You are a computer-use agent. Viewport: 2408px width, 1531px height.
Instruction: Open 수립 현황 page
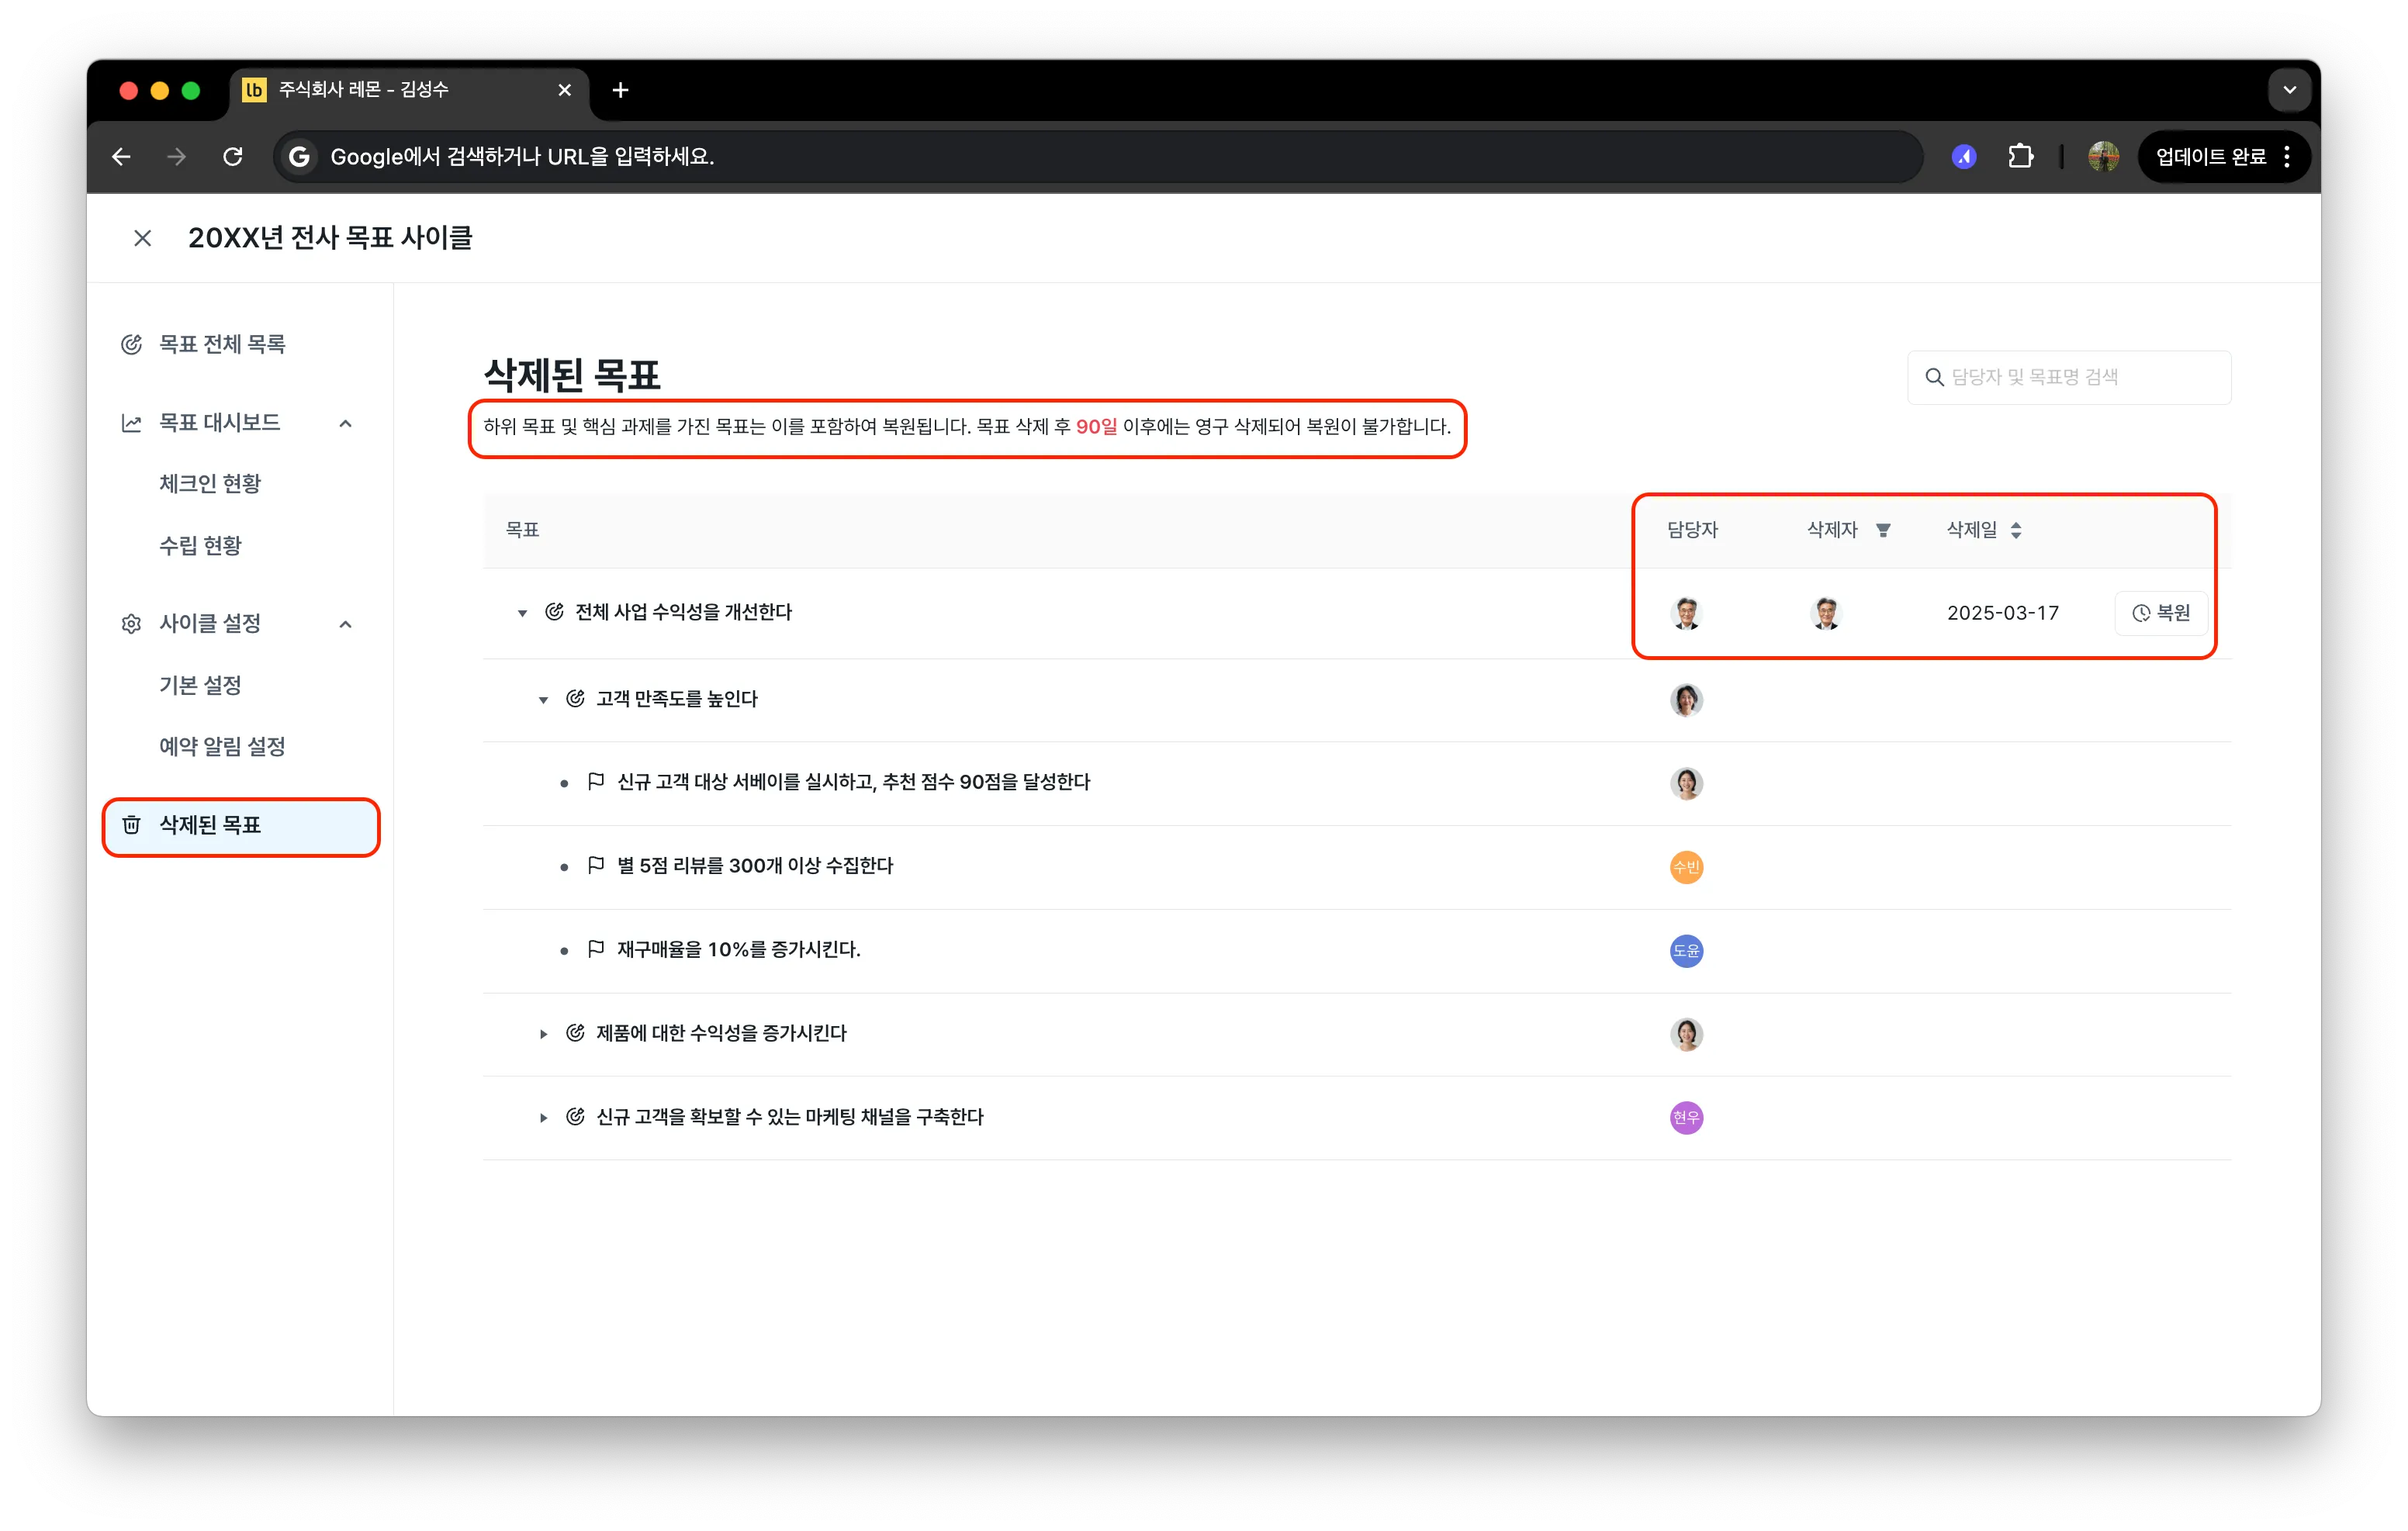200,546
